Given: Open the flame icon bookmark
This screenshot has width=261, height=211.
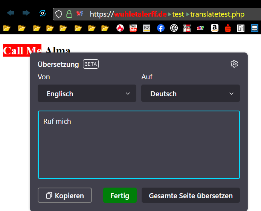Looking at the screenshot, I should coord(120,28).
